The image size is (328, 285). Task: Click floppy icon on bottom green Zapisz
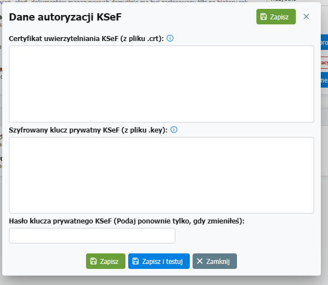tap(93, 261)
